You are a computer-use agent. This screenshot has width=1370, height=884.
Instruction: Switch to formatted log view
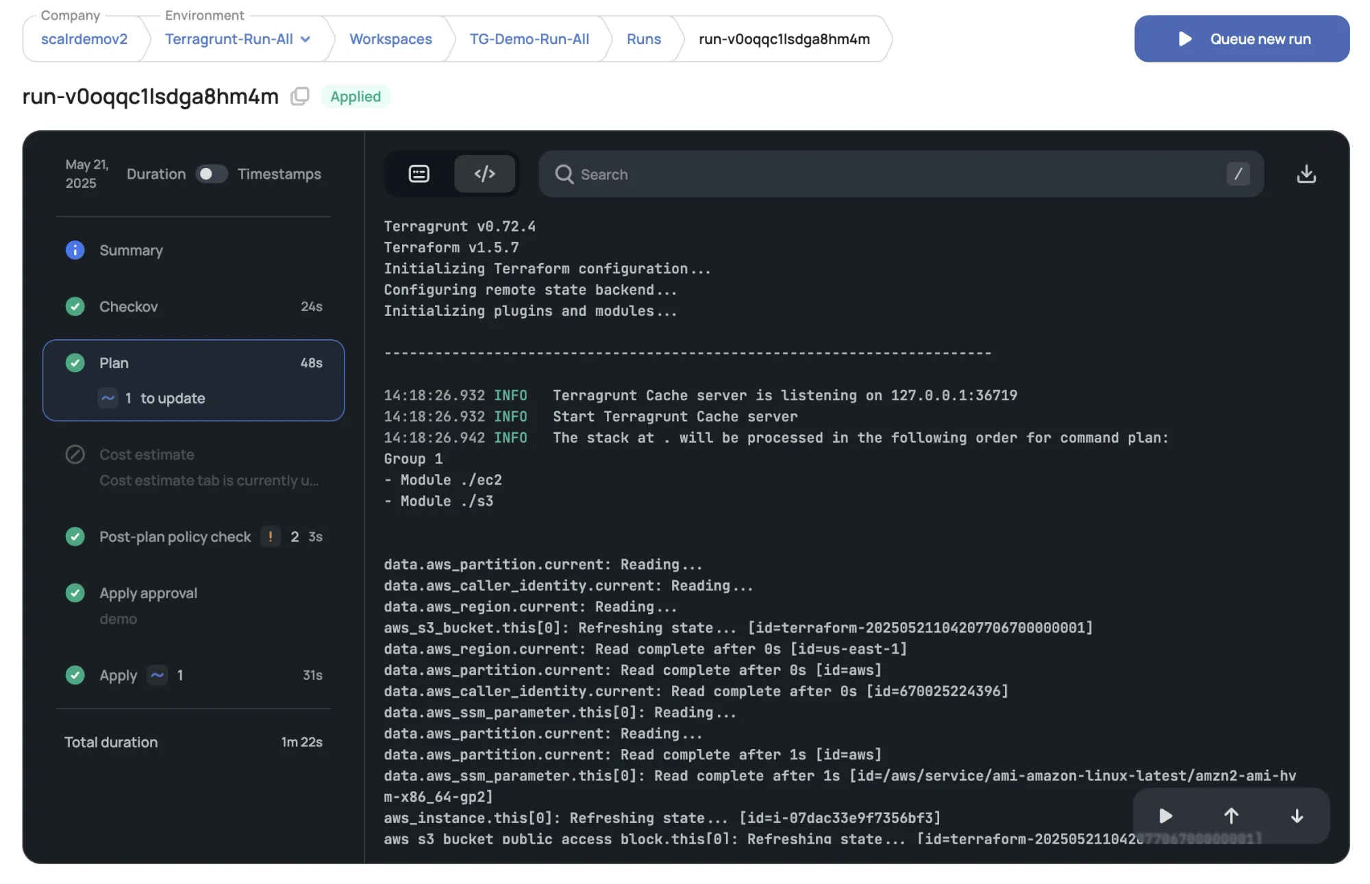[419, 174]
